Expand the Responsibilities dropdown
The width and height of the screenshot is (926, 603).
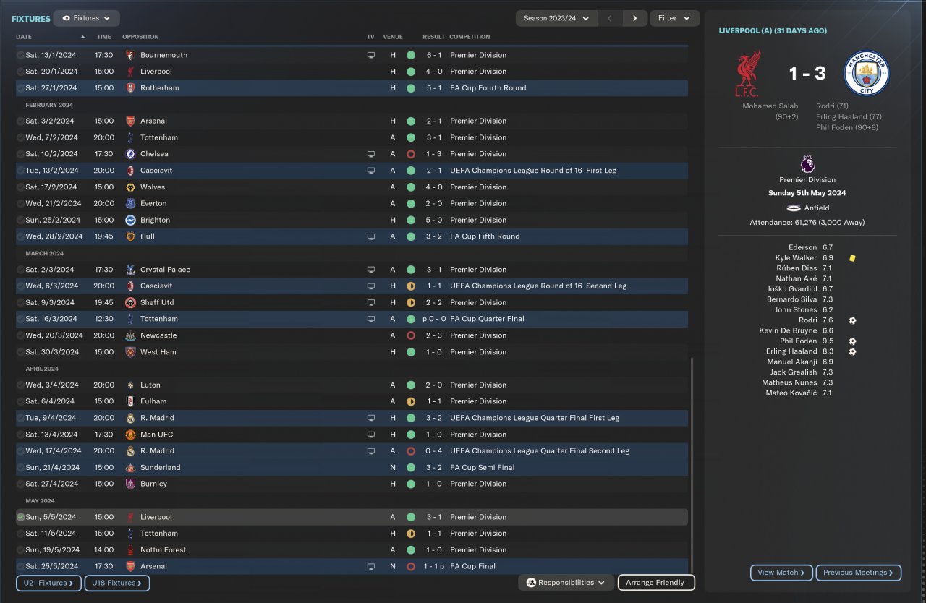(566, 583)
